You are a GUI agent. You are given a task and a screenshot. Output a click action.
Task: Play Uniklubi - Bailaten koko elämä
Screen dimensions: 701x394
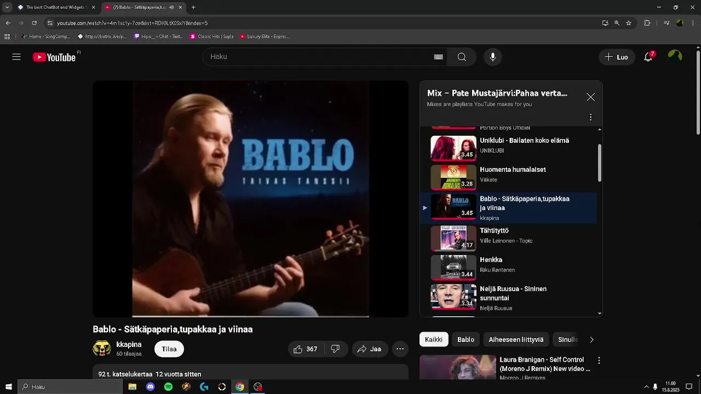click(x=509, y=148)
